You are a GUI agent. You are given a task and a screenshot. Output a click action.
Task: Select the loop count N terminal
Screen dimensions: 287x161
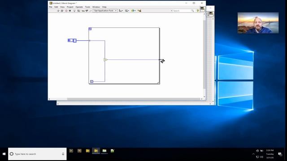pyautogui.click(x=90, y=29)
